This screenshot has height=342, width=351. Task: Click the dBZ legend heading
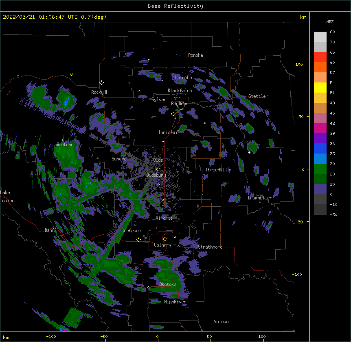pyautogui.click(x=330, y=22)
